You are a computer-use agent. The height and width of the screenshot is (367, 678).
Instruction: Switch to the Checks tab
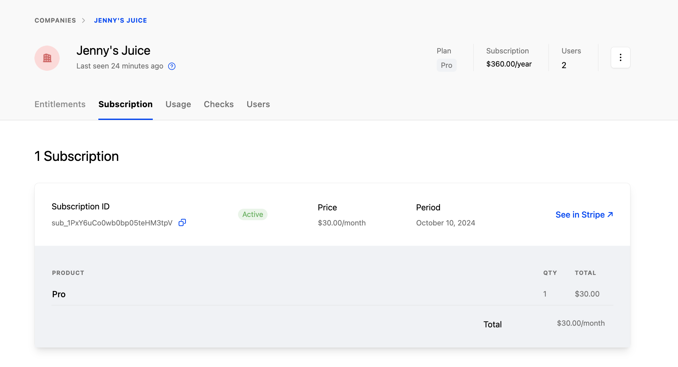coord(219,104)
